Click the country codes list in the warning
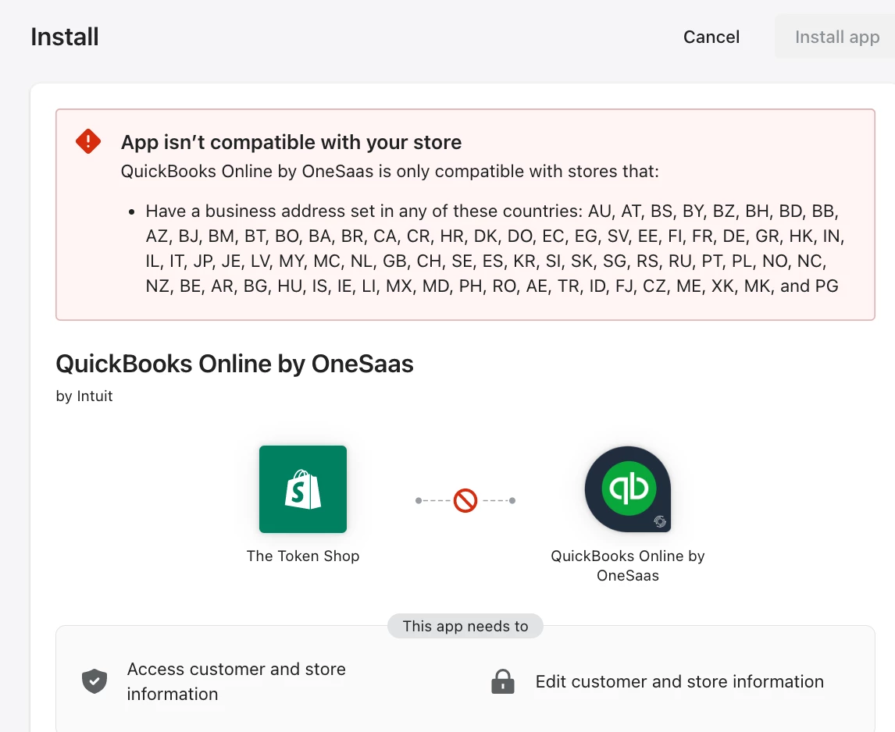This screenshot has height=732, width=895. 494,248
